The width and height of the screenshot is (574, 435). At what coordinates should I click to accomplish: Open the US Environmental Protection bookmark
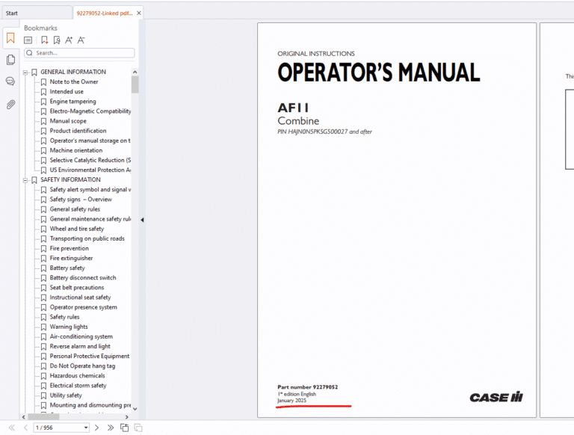[x=90, y=170]
